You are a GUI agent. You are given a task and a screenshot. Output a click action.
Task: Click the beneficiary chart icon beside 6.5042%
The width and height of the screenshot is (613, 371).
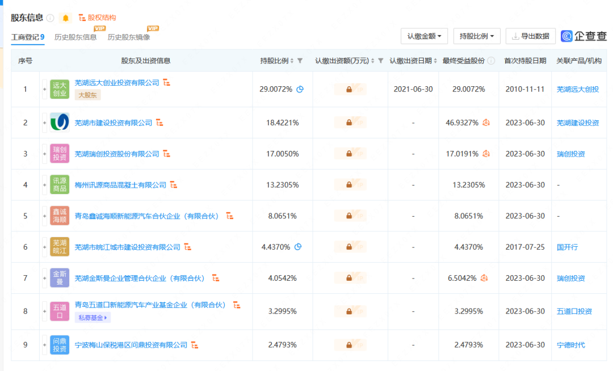tap(484, 278)
